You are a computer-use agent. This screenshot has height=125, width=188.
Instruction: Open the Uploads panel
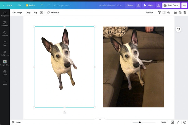5,34
